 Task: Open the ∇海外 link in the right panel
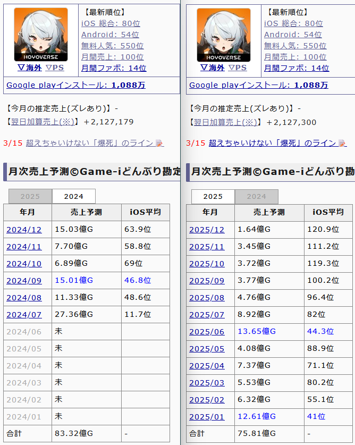pos(212,68)
